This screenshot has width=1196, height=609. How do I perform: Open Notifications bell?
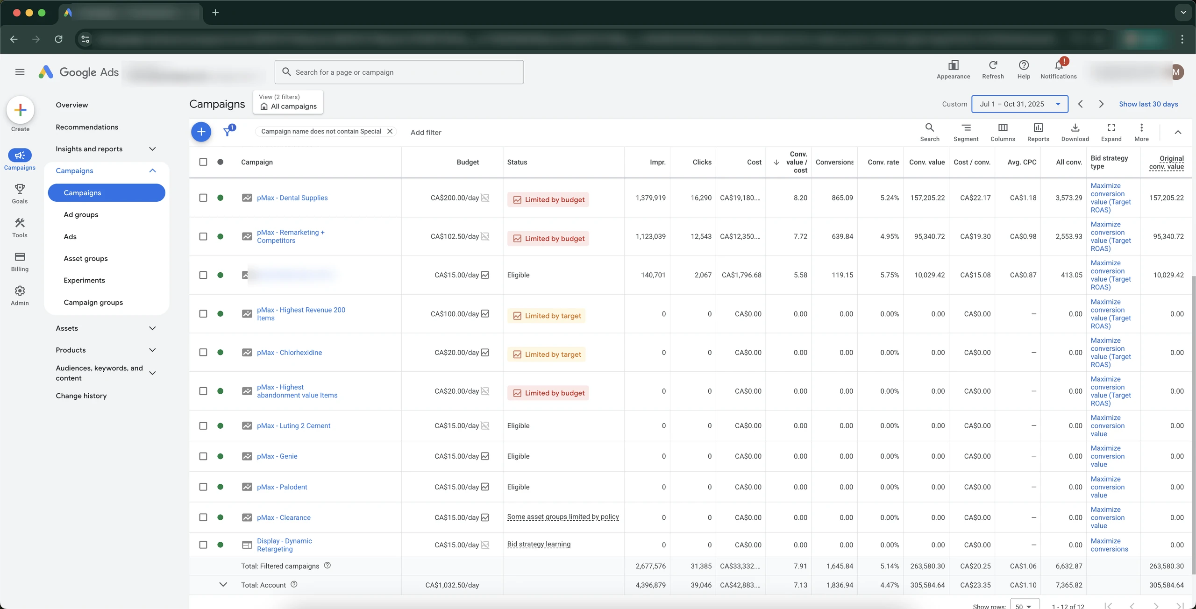[x=1058, y=70]
